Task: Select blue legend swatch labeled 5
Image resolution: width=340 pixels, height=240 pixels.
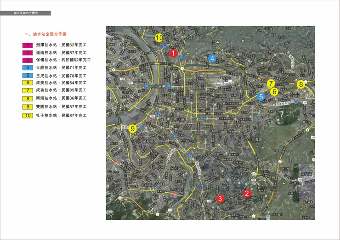Action: click(28, 76)
